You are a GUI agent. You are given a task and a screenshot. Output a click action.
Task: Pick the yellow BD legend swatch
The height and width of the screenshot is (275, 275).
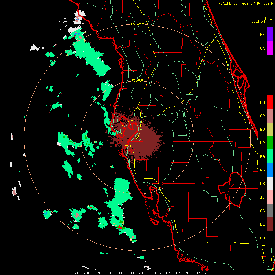[x=270, y=130]
